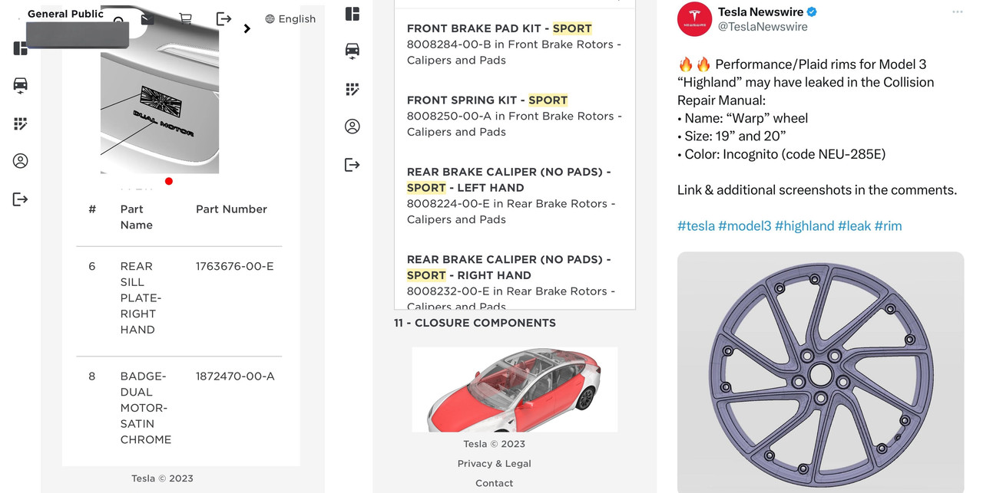Open the Tesla Newswire profile avatar
This screenshot has height=493, width=983.
click(694, 19)
